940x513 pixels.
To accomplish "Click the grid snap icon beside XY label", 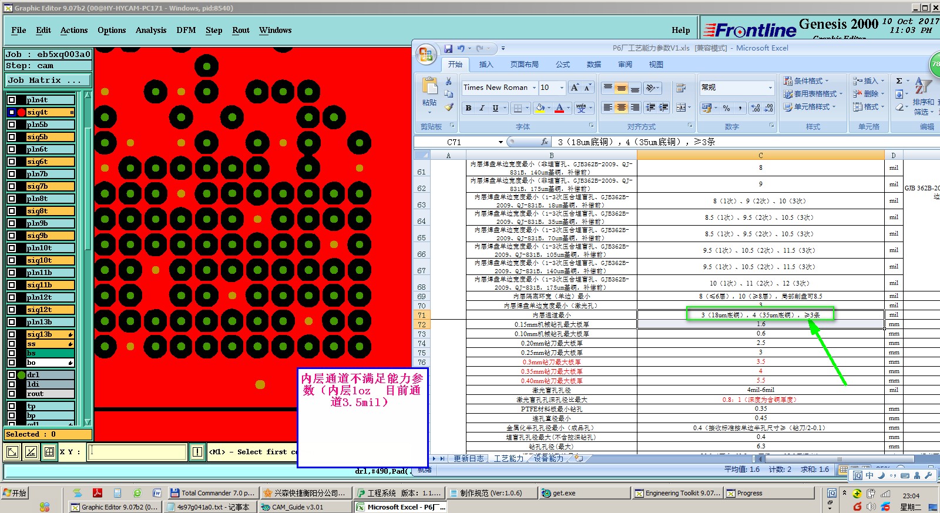I will click(x=49, y=451).
